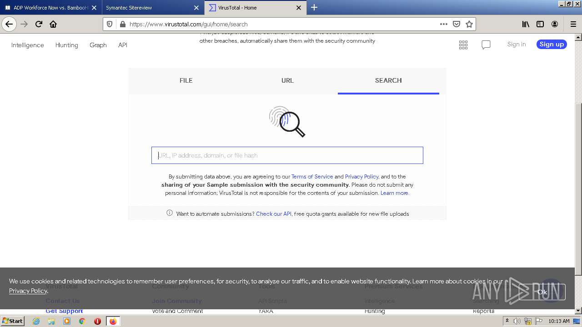
Task: Toggle the sidebar view icon
Action: (x=540, y=24)
